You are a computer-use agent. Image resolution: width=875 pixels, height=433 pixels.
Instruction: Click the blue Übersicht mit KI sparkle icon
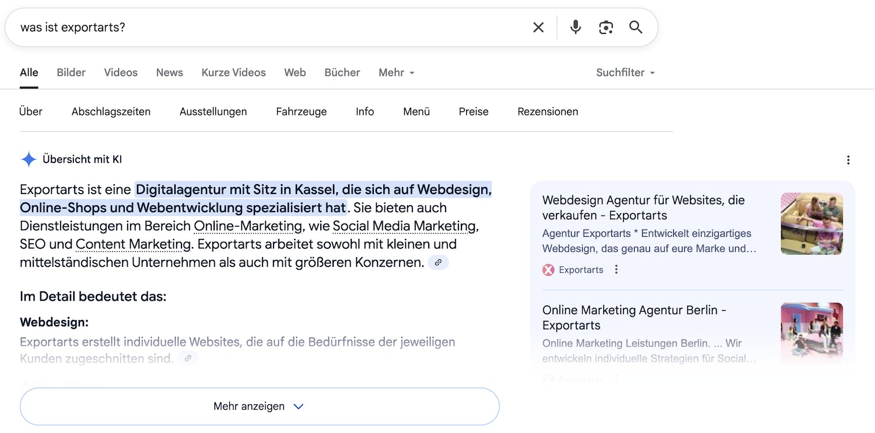point(29,159)
